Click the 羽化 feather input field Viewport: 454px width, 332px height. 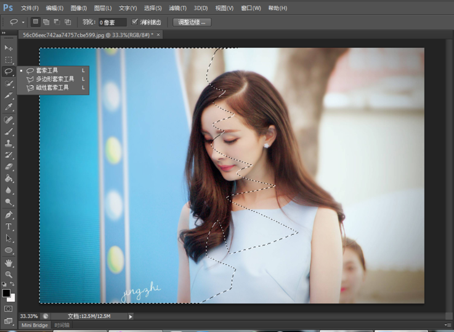(x=112, y=22)
